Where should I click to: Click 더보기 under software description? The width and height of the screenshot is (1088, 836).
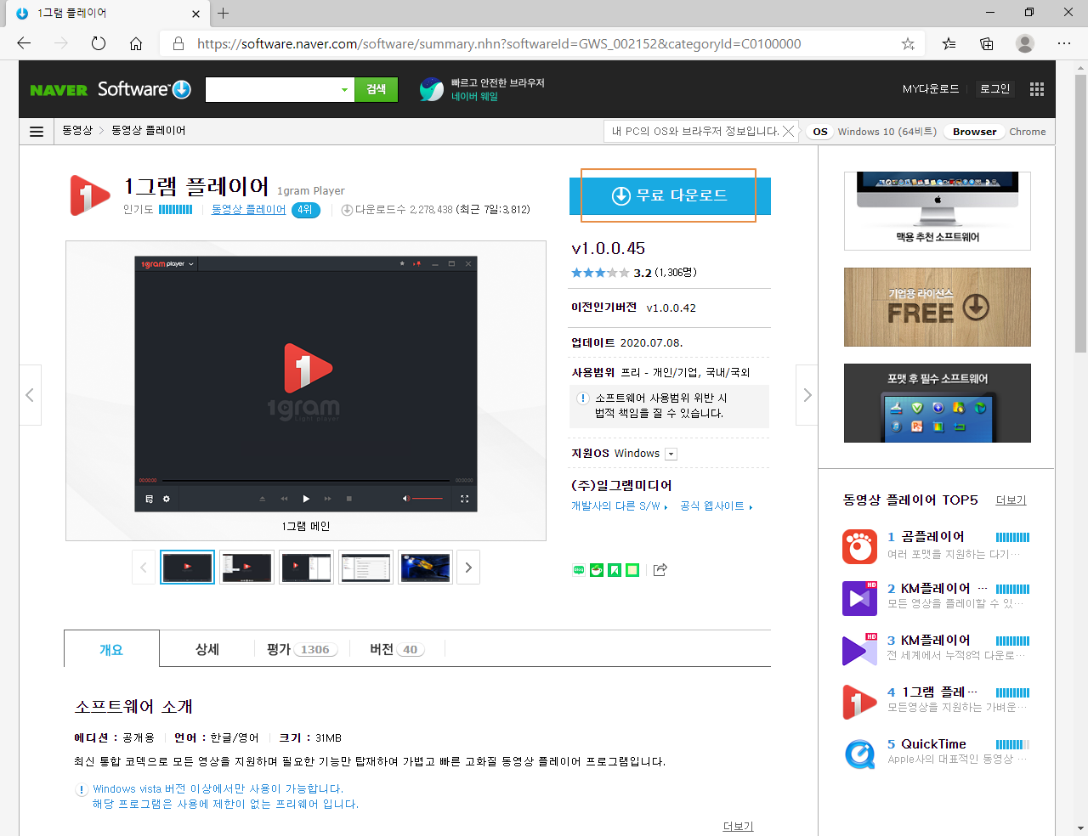pyautogui.click(x=738, y=827)
